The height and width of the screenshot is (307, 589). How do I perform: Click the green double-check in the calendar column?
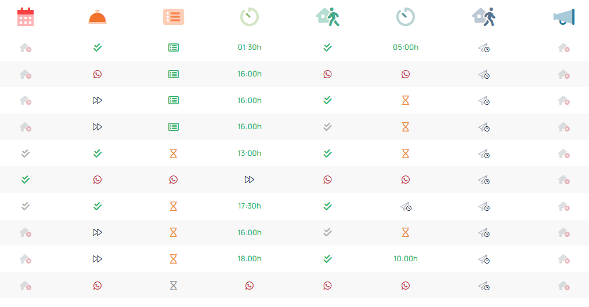pyautogui.click(x=26, y=180)
